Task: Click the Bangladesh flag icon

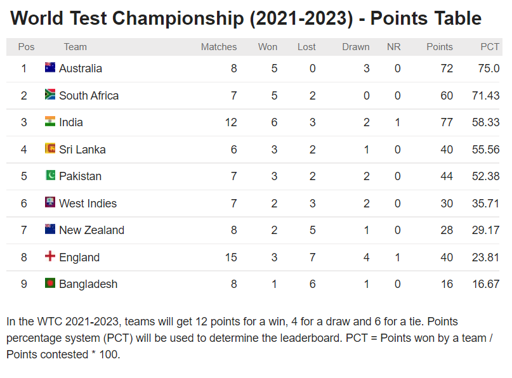Action: [x=50, y=283]
